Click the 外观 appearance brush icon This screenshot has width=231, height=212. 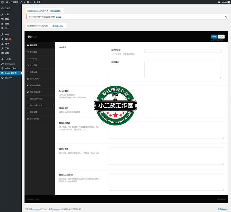click(x=3, y=34)
